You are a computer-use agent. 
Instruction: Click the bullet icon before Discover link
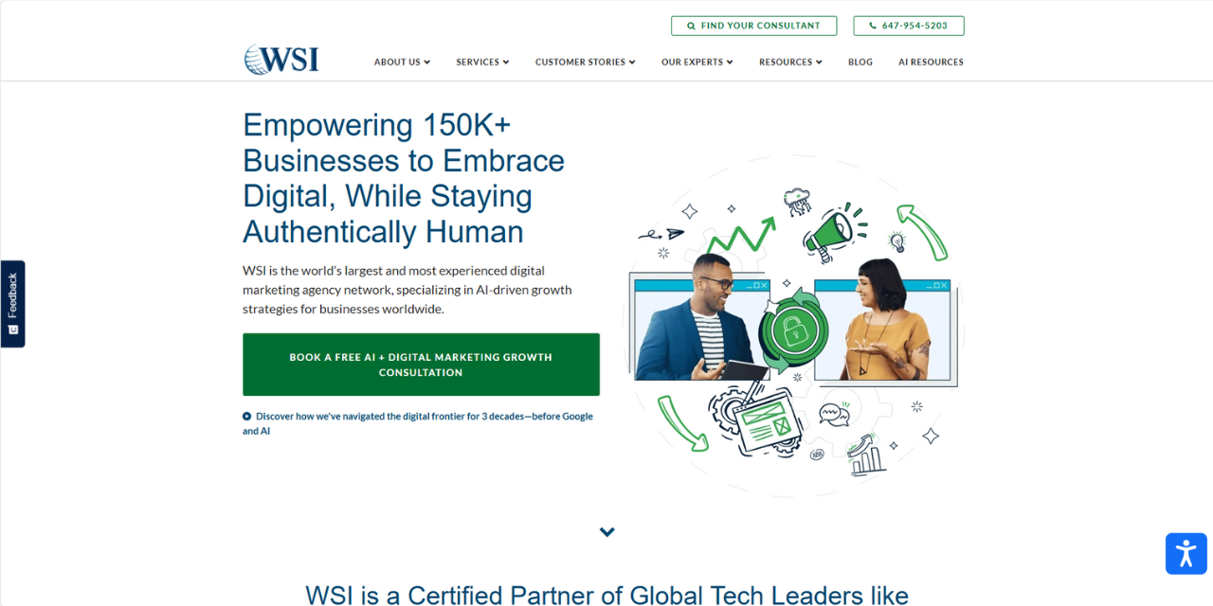pyautogui.click(x=247, y=416)
